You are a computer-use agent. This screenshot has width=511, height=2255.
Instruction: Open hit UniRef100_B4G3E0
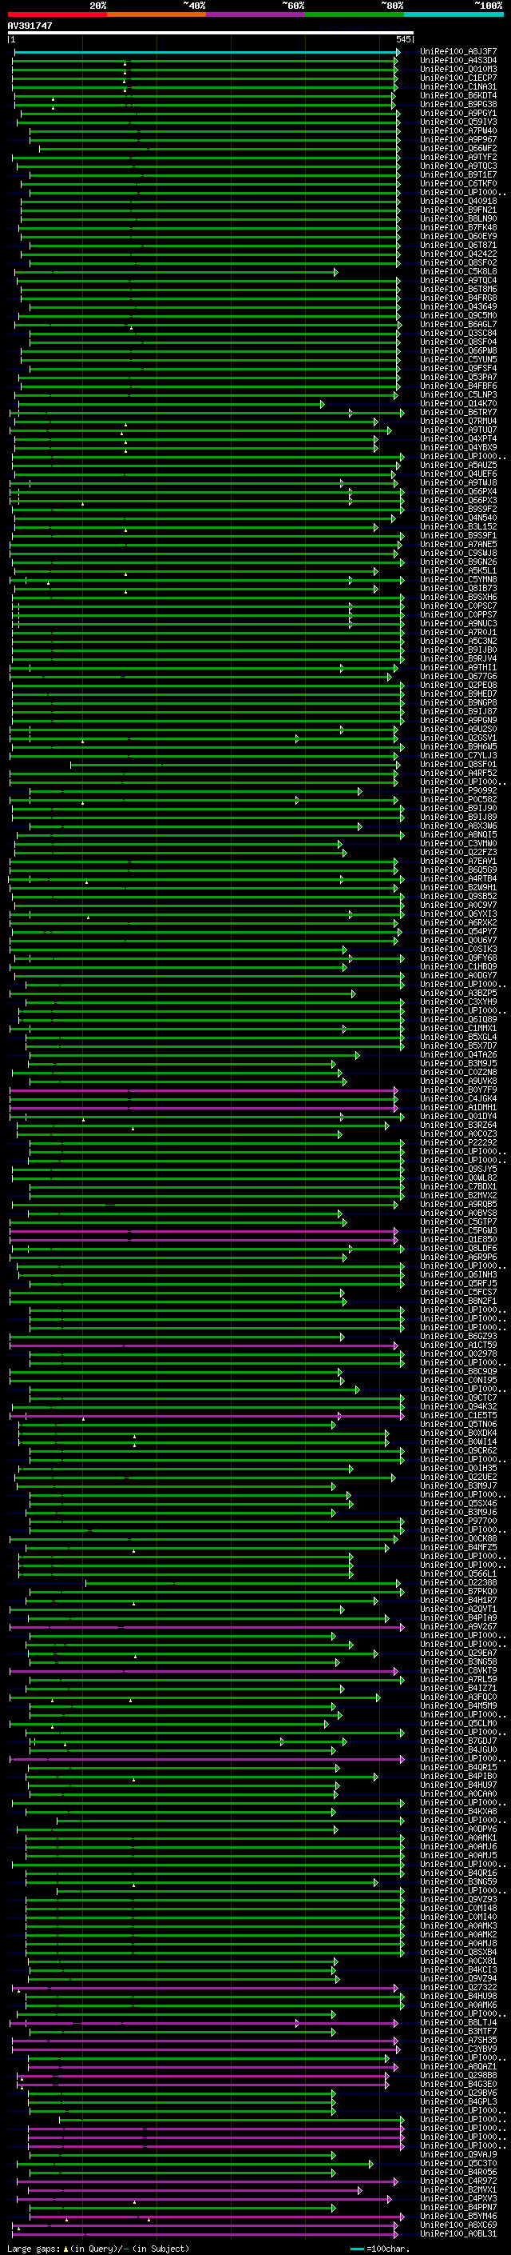pyautogui.click(x=458, y=2085)
